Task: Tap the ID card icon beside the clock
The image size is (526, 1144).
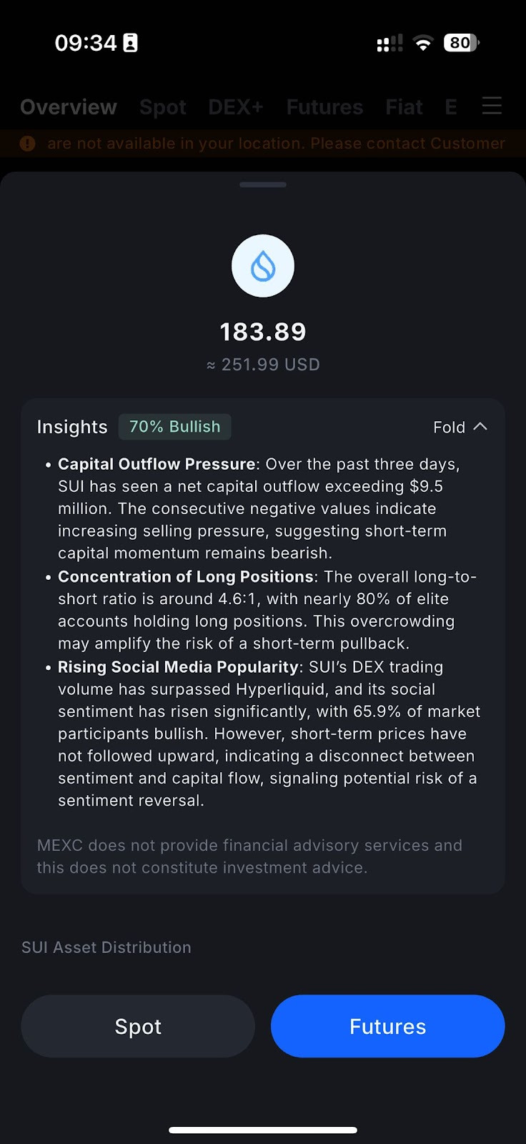Action: (130, 43)
